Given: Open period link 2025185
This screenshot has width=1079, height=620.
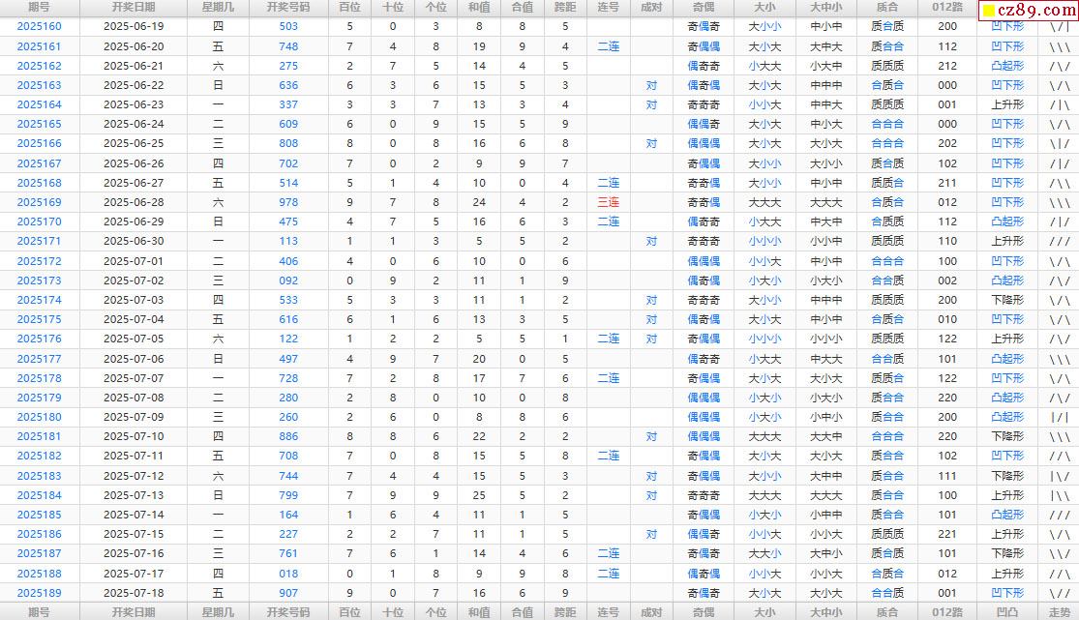Looking at the screenshot, I should 40,515.
